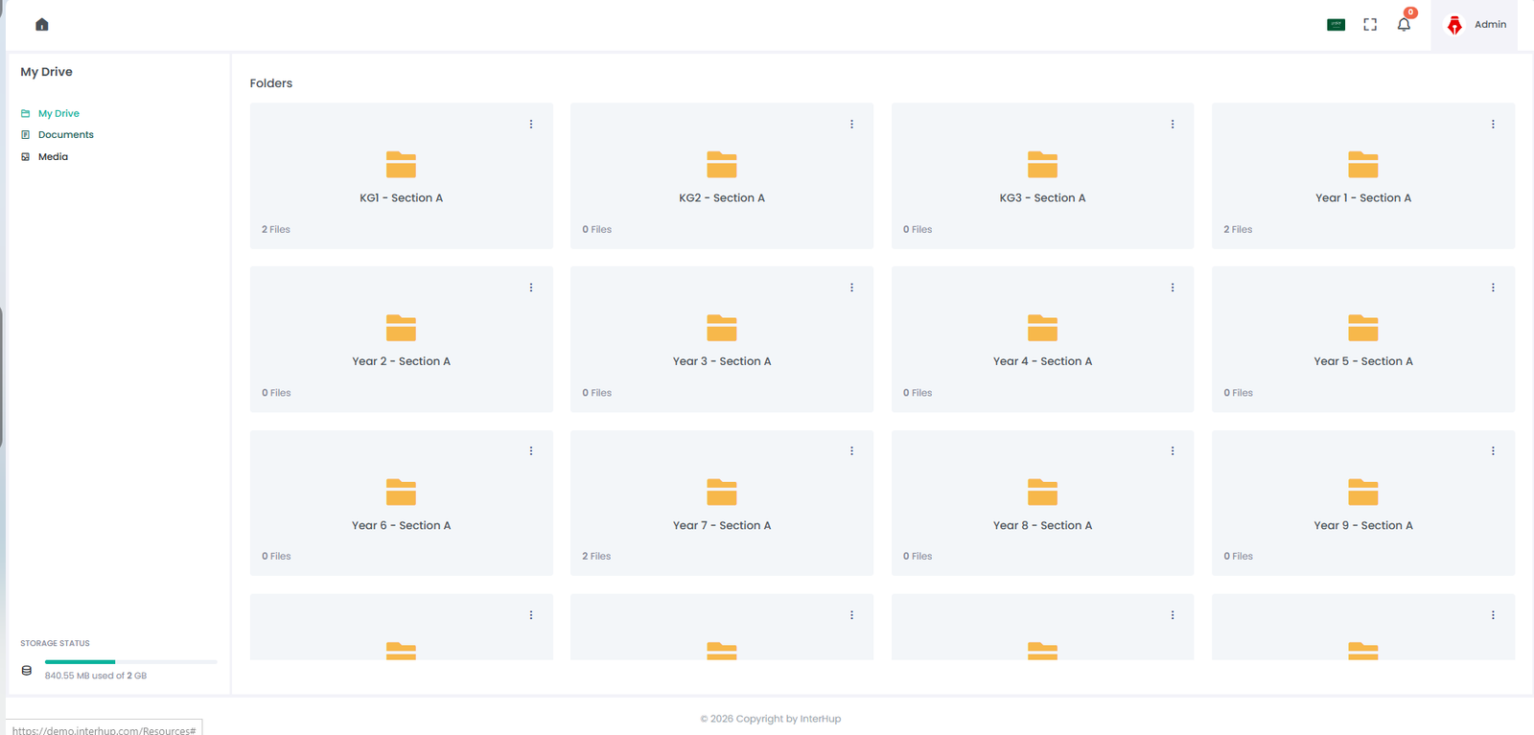Click the storage database icon
Viewport: 1534px width, 735px height.
coord(27,671)
